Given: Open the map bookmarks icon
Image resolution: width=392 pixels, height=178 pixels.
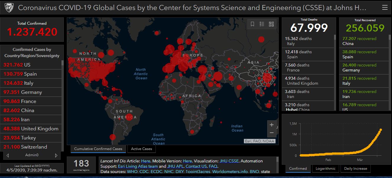Looking at the screenshot, I should point(252,24).
